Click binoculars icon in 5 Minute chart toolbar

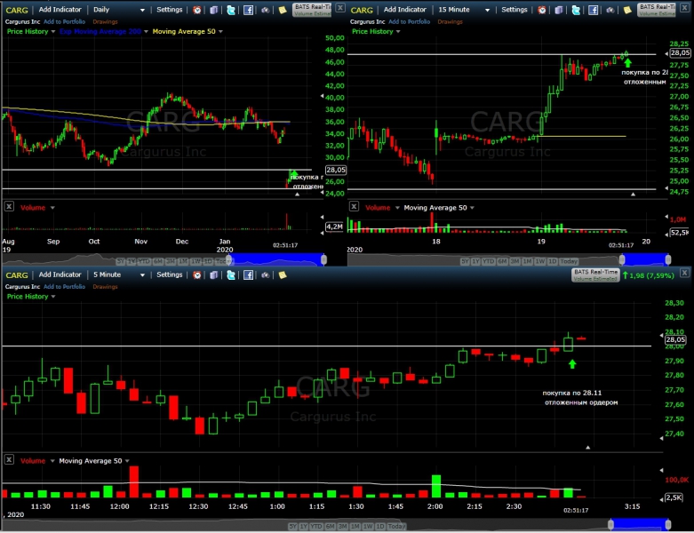(265, 274)
